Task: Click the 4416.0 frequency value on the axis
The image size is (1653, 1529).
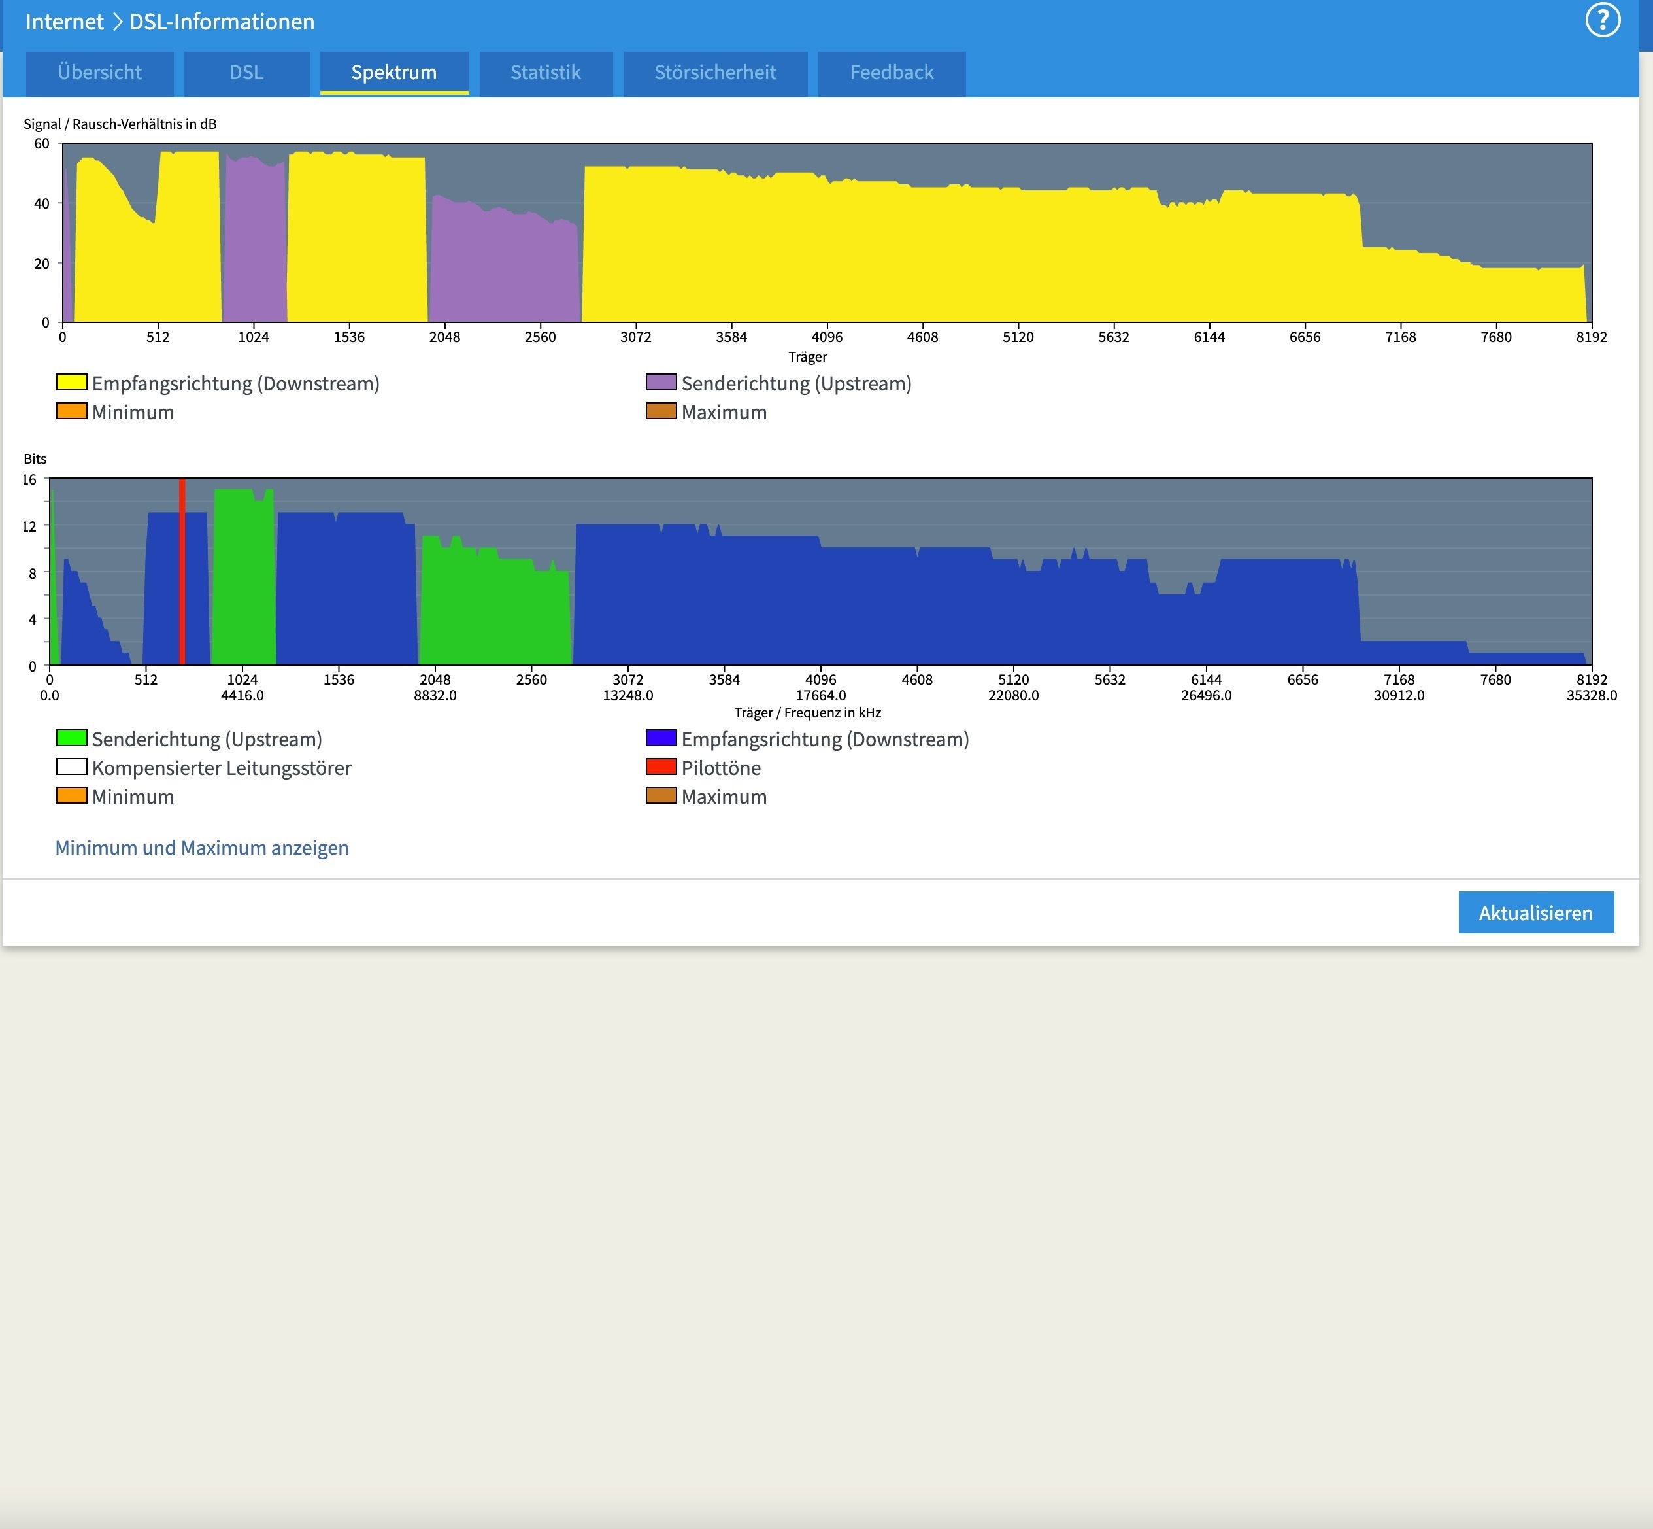Action: pyautogui.click(x=242, y=696)
